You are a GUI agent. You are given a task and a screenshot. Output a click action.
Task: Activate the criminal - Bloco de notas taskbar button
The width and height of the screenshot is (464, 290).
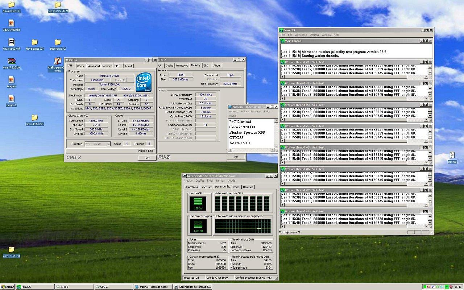(x=153, y=287)
